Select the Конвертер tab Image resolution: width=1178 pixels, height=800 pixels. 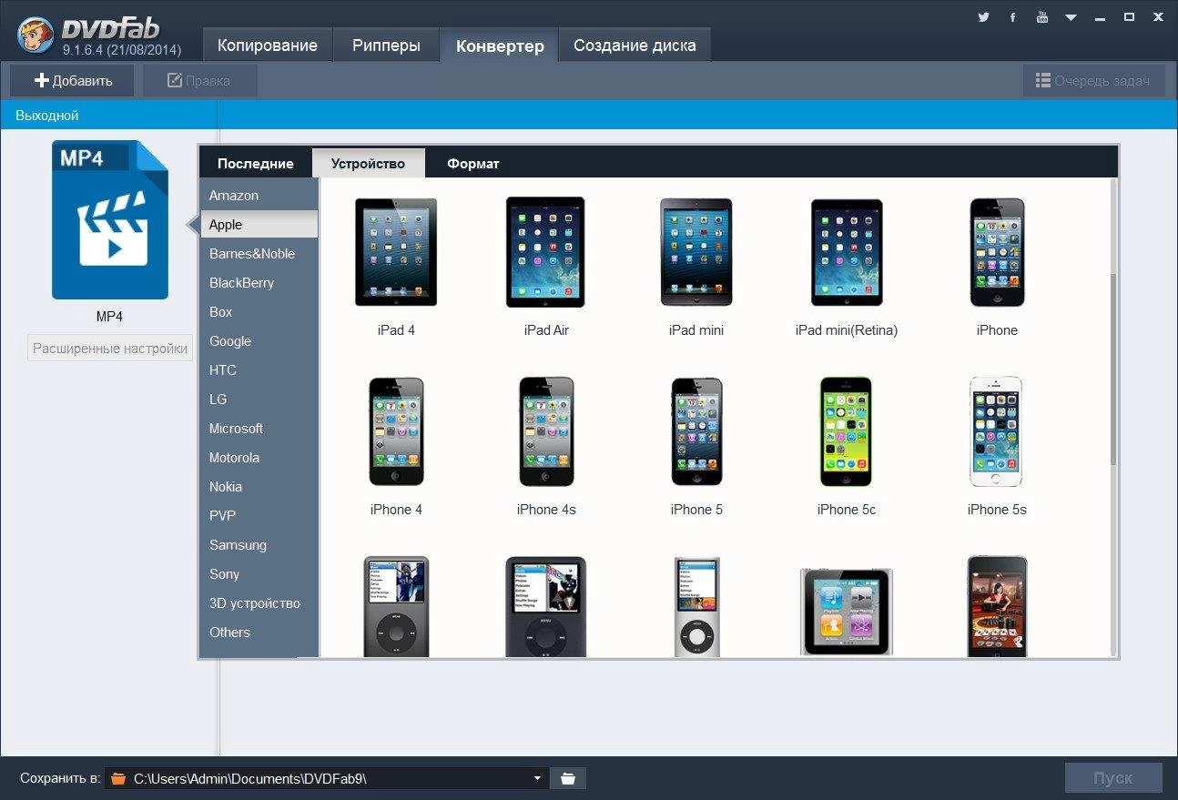pyautogui.click(x=500, y=46)
